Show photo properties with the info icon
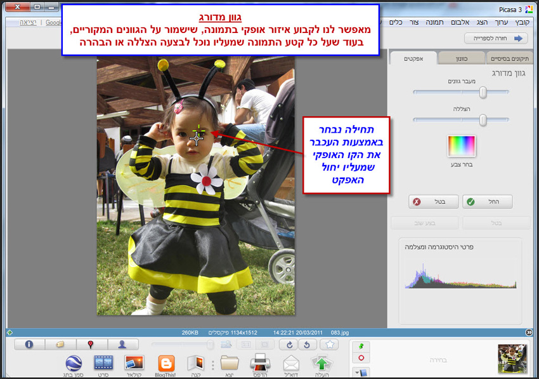539x379 pixels. point(29,344)
